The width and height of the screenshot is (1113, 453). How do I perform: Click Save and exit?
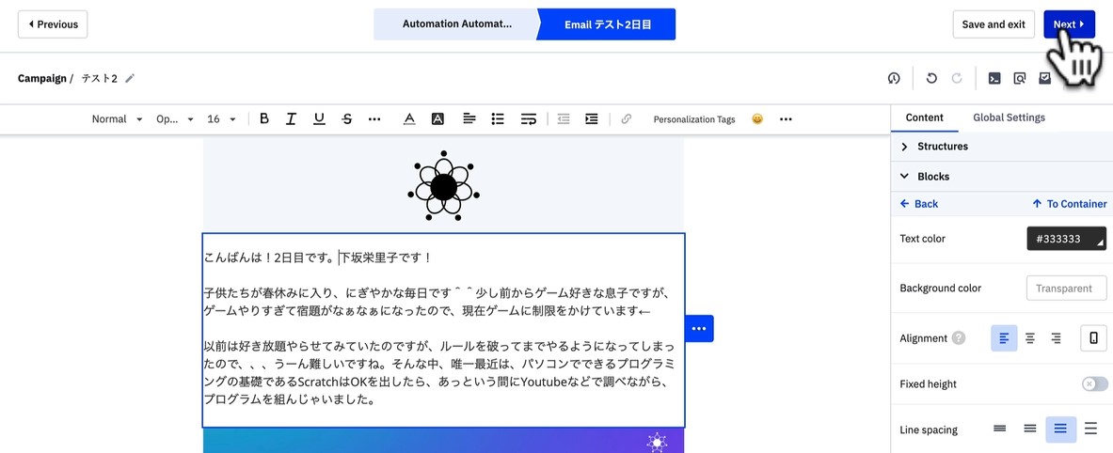pyautogui.click(x=993, y=24)
